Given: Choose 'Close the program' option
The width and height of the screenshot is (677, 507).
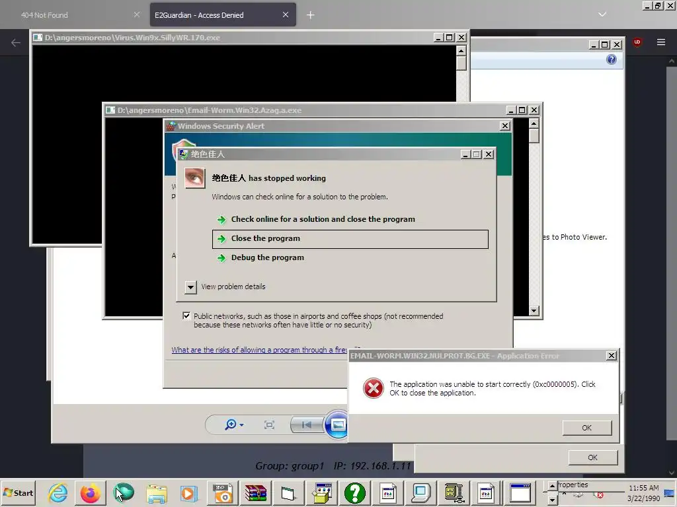Looking at the screenshot, I should (x=350, y=239).
